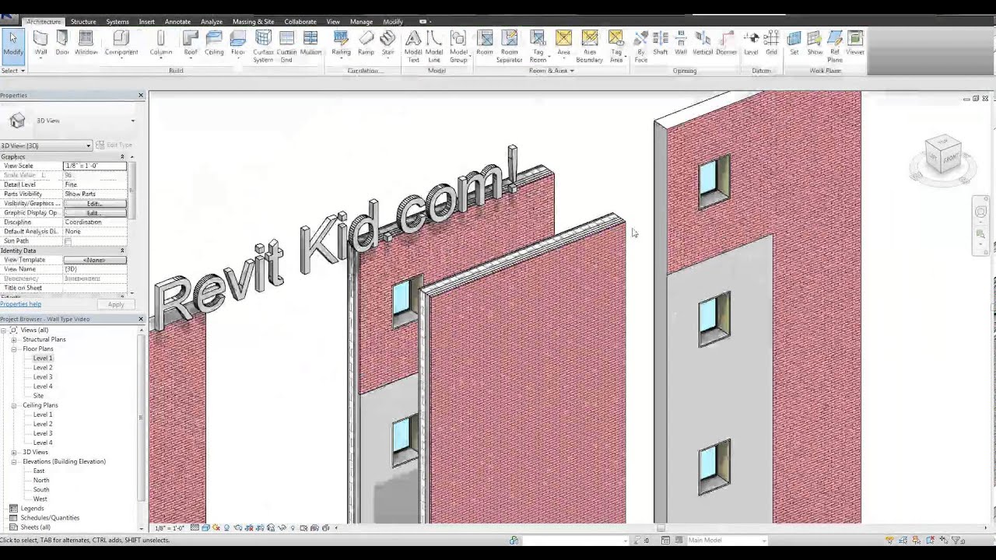This screenshot has height=560, width=996.
Task: Collapse the Graphics properties section
Action: click(x=122, y=157)
